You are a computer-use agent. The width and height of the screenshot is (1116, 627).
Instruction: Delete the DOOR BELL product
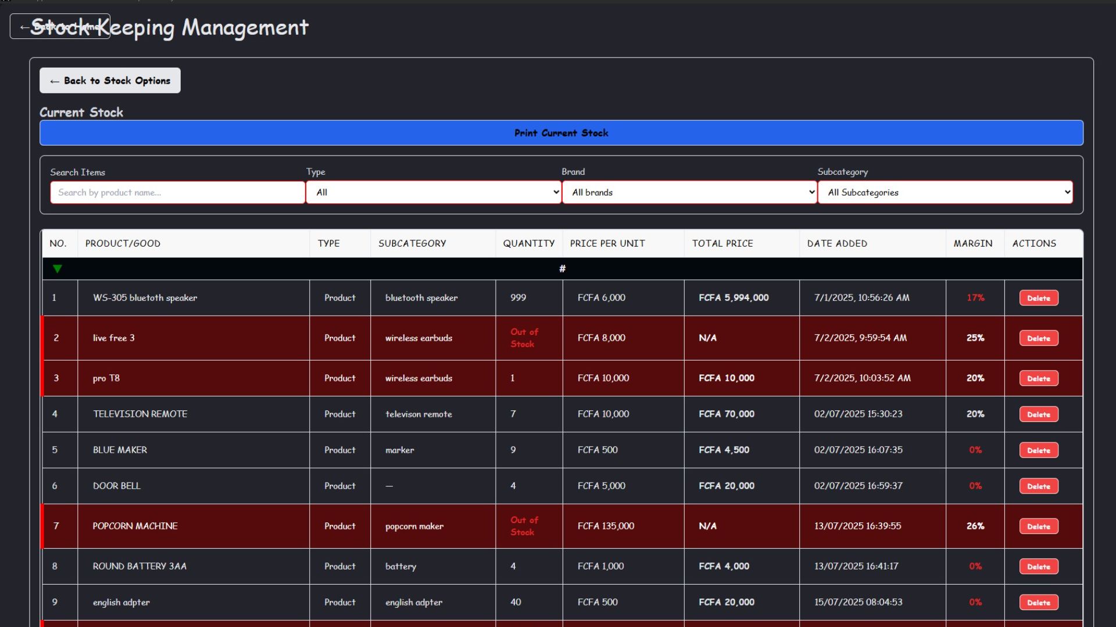1038,486
